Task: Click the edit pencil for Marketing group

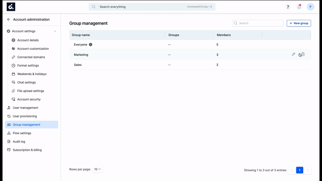Action: coord(293,54)
